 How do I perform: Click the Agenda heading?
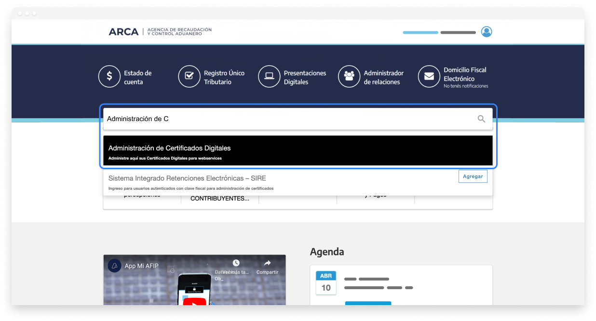(x=327, y=252)
